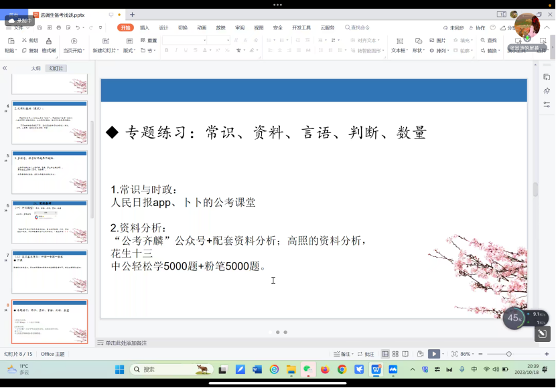Switch to slide sorter grid view
This screenshot has height=388, width=556.
tap(395, 354)
